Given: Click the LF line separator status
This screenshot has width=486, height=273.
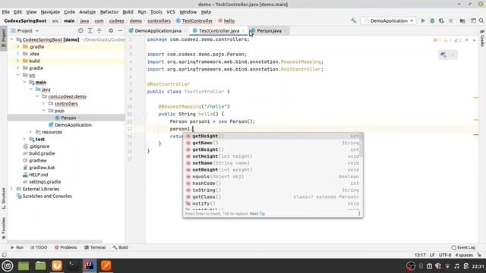Looking at the screenshot, I should point(432,255).
